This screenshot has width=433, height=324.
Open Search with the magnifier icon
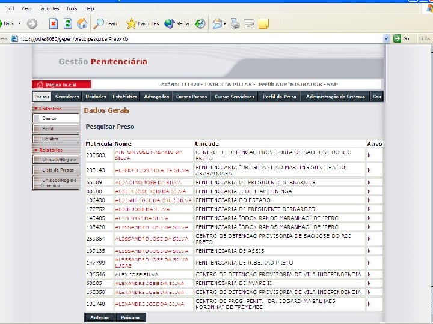(x=98, y=23)
